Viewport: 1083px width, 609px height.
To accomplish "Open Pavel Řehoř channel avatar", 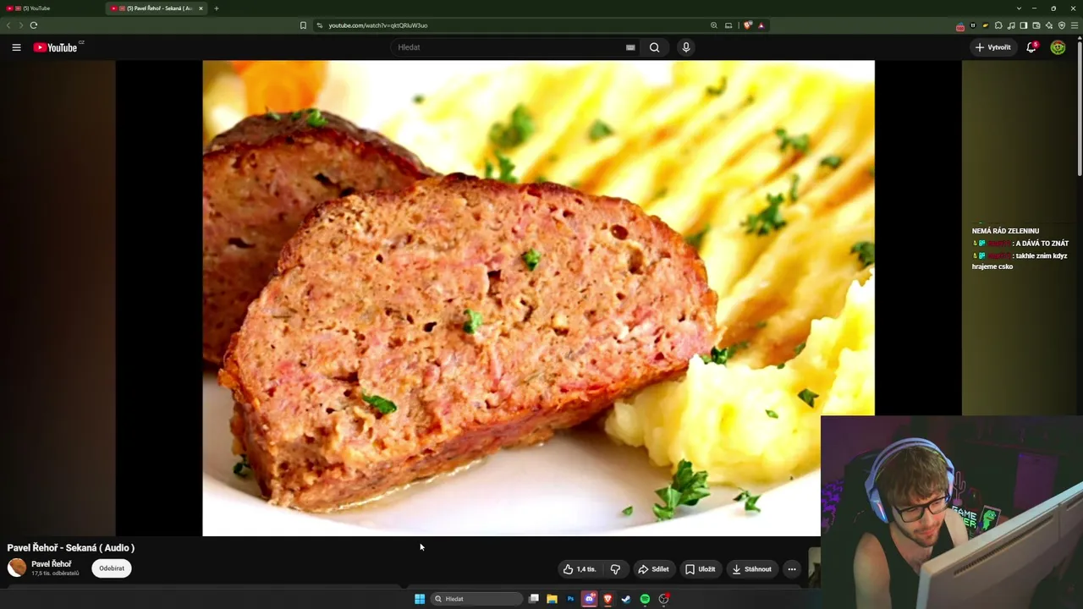I will pyautogui.click(x=17, y=568).
